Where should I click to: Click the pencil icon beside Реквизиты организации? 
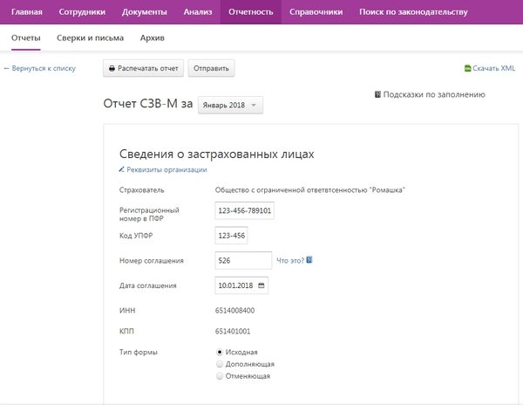122,169
